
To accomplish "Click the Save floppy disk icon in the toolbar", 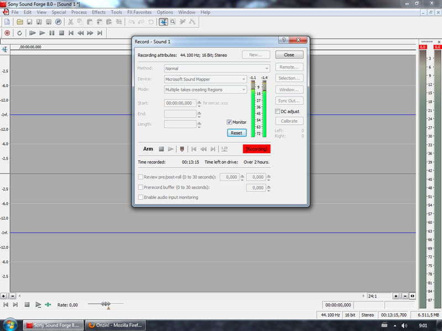I will [29, 22].
